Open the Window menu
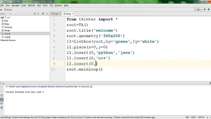This screenshot has height=119, width=211. tap(58, 5)
